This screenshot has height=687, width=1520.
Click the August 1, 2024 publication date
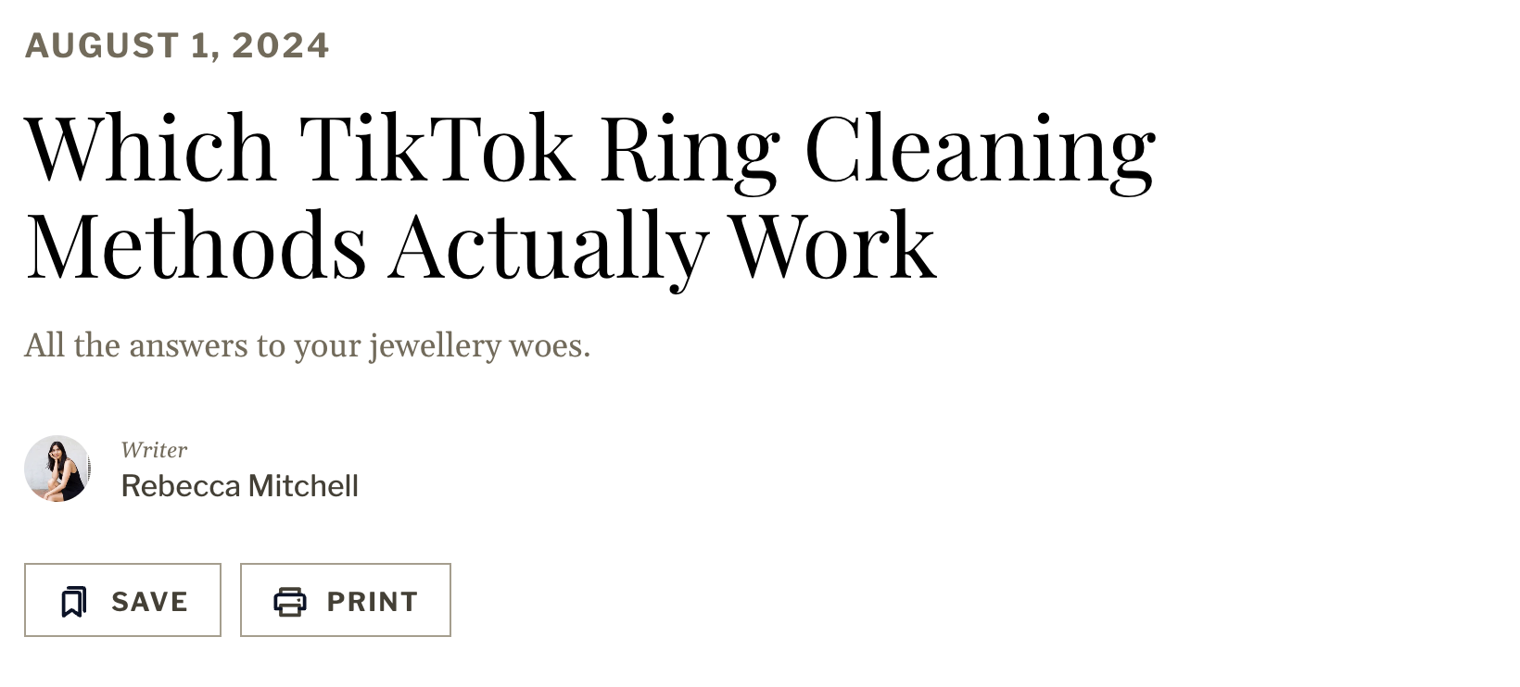tap(176, 45)
